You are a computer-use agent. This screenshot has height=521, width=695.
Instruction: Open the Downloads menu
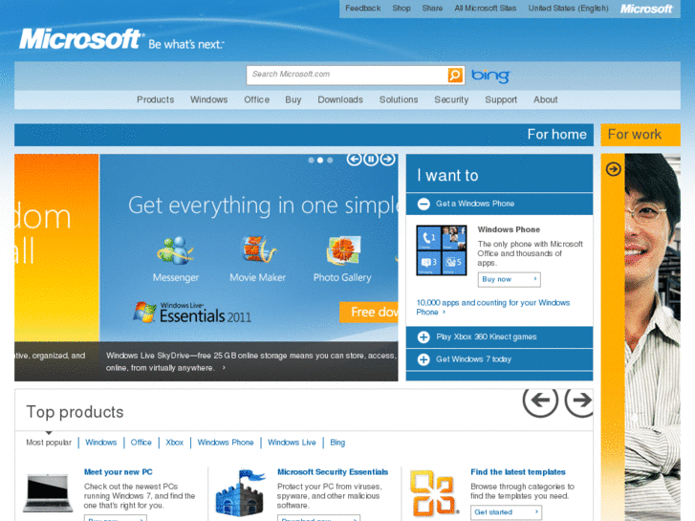[340, 99]
